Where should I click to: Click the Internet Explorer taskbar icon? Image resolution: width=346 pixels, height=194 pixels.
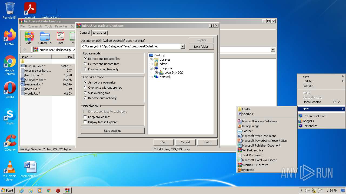point(22,190)
